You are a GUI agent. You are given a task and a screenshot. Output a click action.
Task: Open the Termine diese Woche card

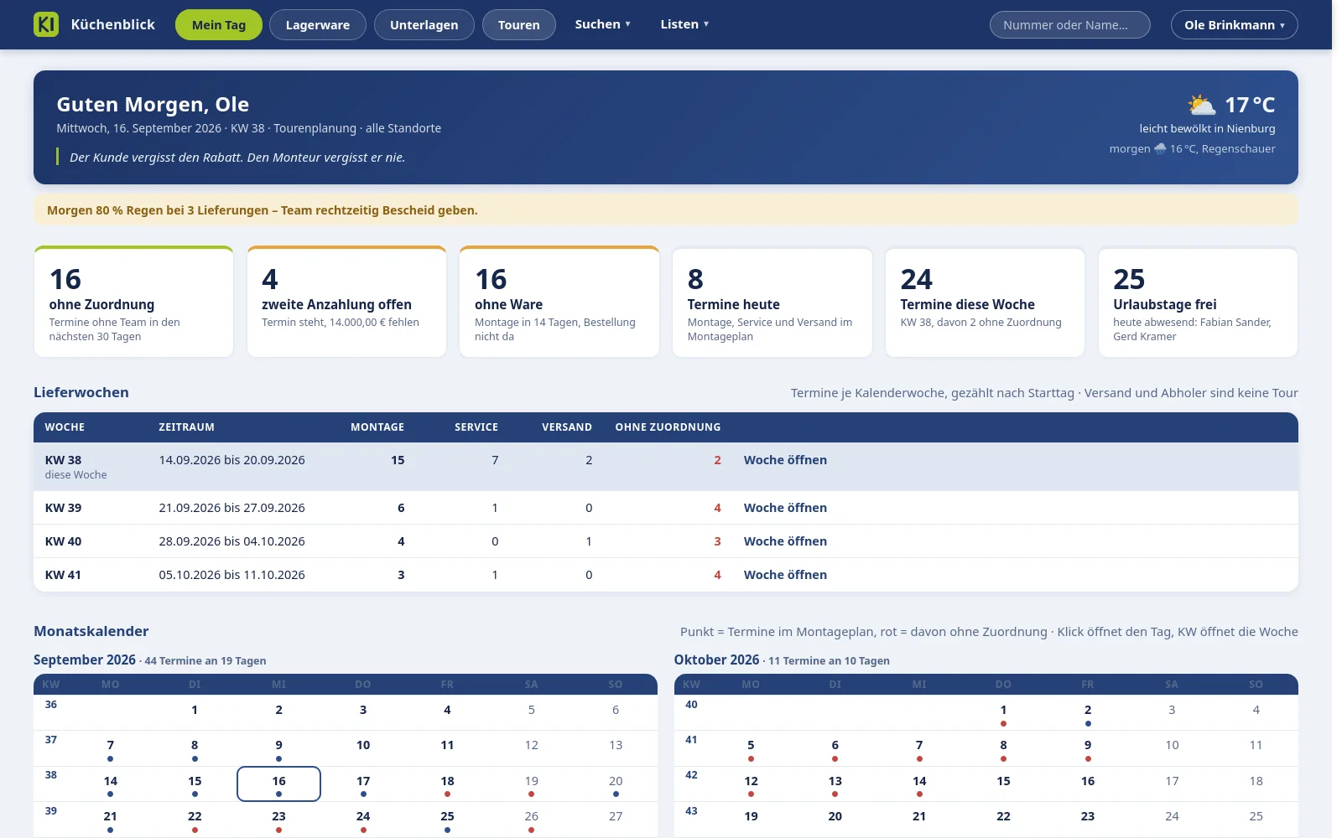coord(986,302)
